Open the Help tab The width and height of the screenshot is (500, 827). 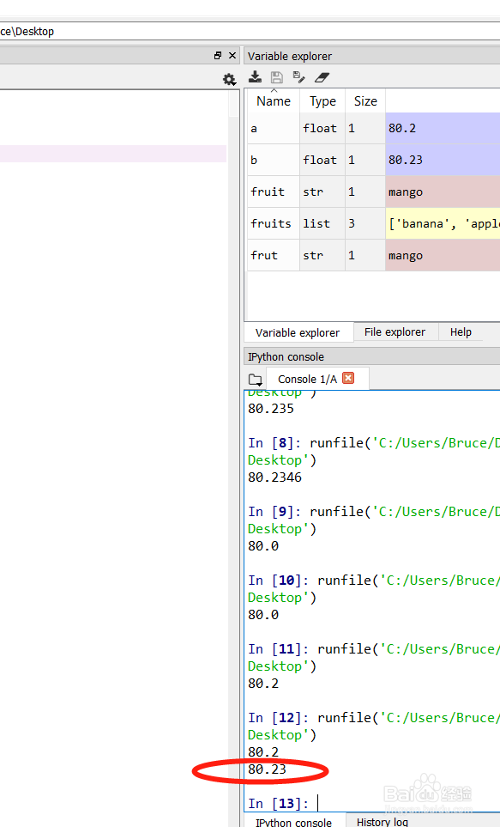(461, 332)
